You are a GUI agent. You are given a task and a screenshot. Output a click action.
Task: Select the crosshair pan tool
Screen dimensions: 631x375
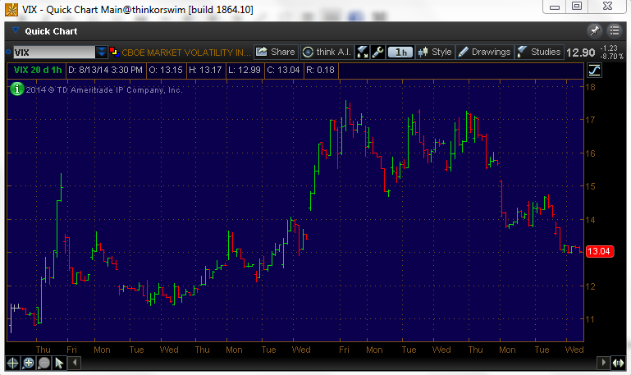click(12, 363)
